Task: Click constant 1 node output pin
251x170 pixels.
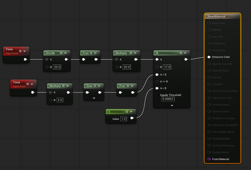Action: pyautogui.click(x=132, y=118)
